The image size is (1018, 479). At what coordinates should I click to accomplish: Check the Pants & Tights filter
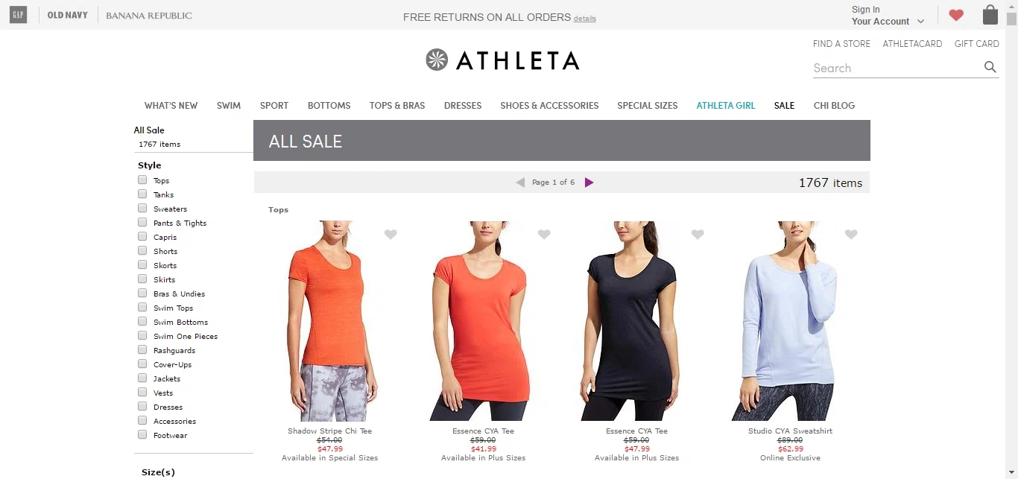[142, 223]
